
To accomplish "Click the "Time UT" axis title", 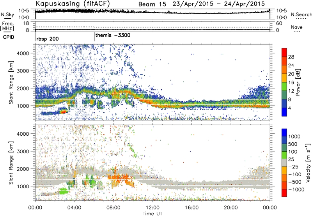I will click(152, 214).
